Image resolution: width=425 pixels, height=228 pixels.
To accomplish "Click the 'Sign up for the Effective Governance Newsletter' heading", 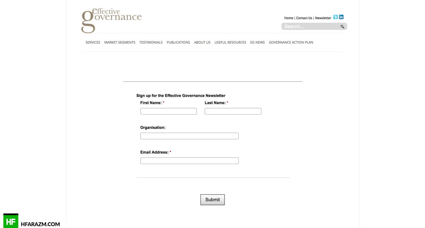I will pyautogui.click(x=181, y=95).
